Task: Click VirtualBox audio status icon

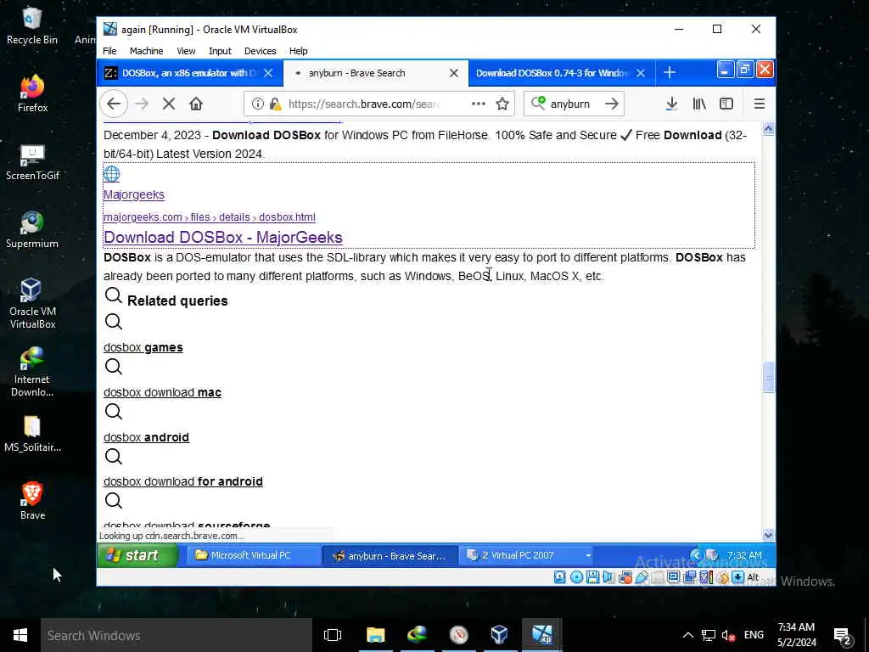Action: click(608, 577)
